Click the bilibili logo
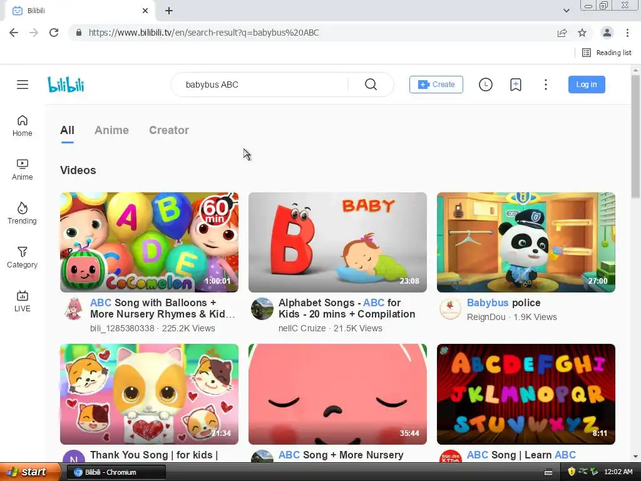Viewport: 641px width, 481px height. coord(66,85)
